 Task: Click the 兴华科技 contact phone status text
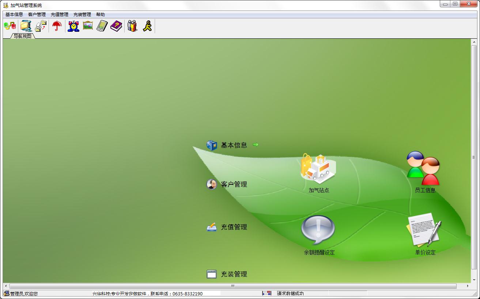click(147, 294)
